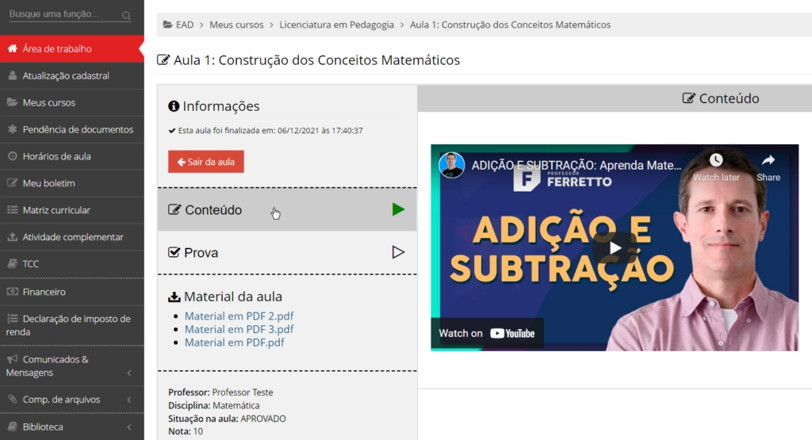Go to Financeiro in the sidebar
This screenshot has width=812, height=440.
pyautogui.click(x=44, y=292)
